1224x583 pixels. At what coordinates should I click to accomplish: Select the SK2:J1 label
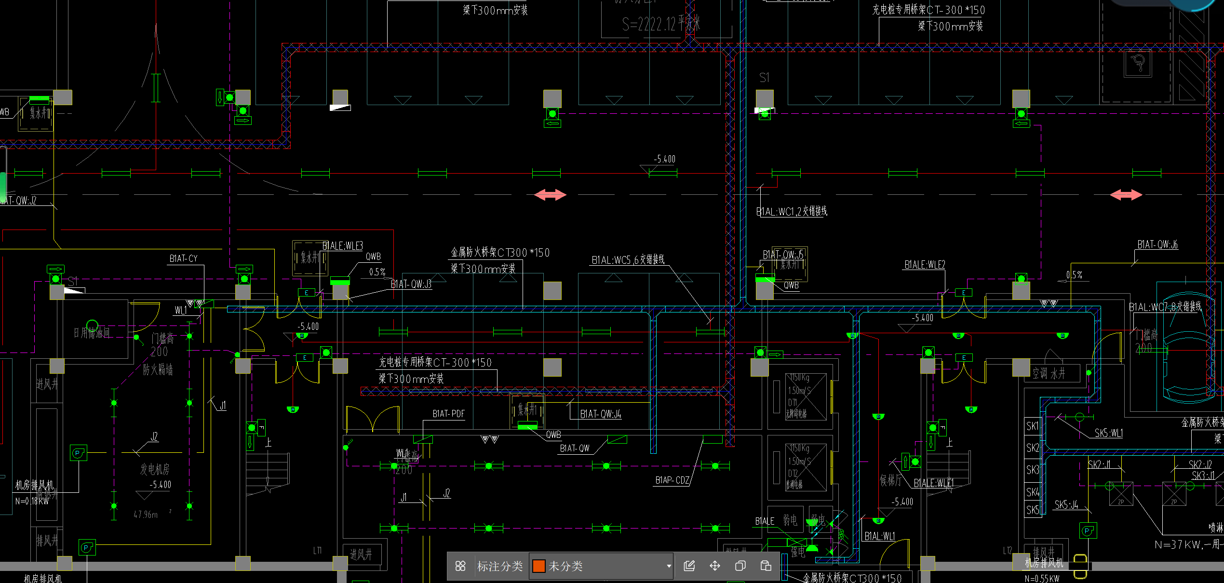coord(1099,464)
